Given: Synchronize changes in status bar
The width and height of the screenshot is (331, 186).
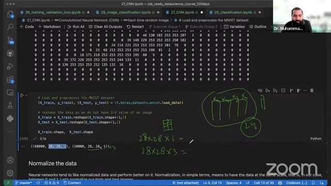Looking at the screenshot, I should (x=38, y=183).
